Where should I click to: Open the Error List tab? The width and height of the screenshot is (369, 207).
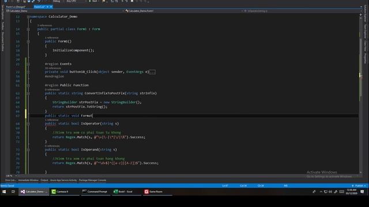coord(10,180)
